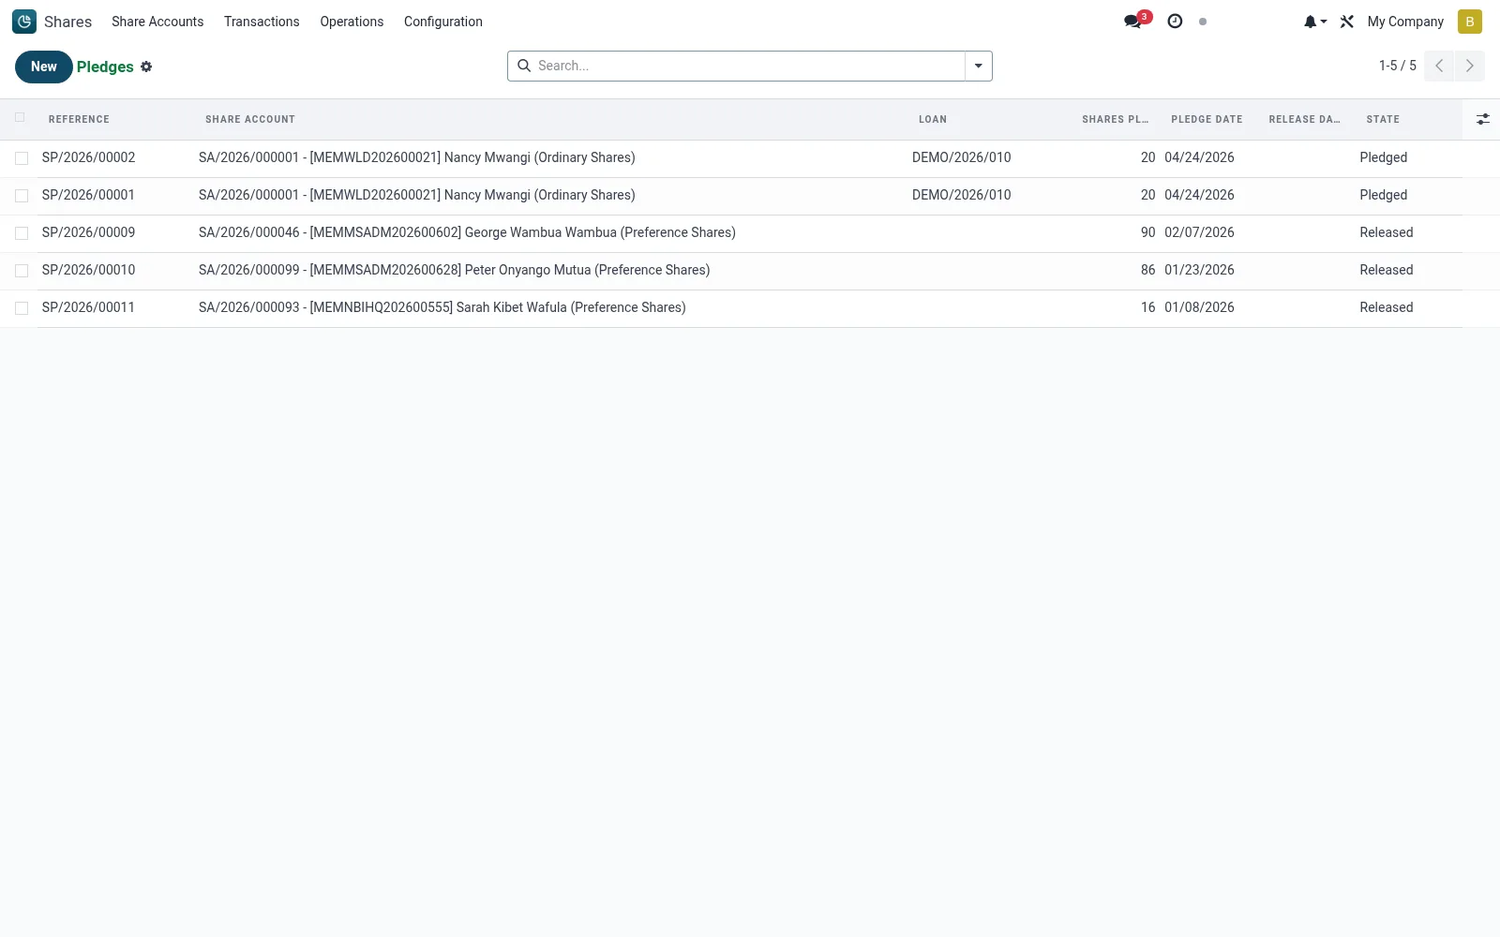Image resolution: width=1500 pixels, height=937 pixels.
Task: Open record SP/2026/00009
Action: coord(88,232)
